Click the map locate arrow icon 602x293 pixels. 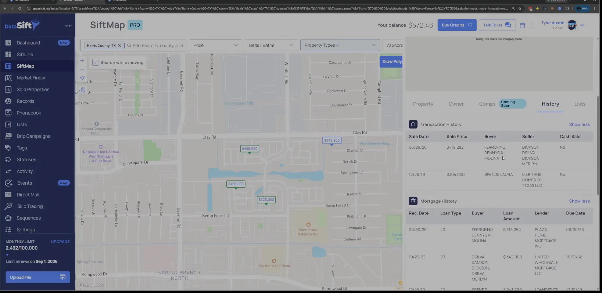[82, 78]
